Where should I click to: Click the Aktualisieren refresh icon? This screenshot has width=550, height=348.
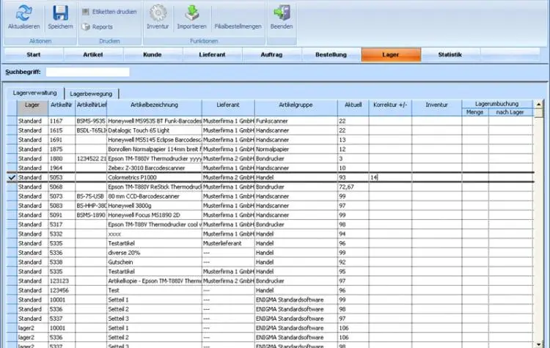click(23, 13)
